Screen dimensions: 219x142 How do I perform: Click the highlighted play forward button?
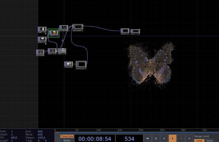click(173, 138)
